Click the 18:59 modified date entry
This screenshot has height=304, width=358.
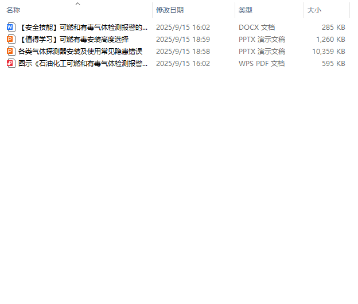point(183,39)
